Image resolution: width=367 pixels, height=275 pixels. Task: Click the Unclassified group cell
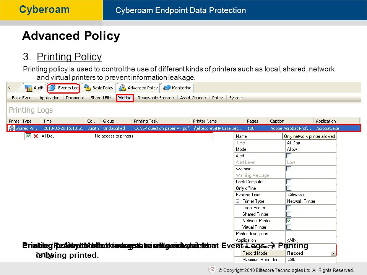[x=114, y=128]
